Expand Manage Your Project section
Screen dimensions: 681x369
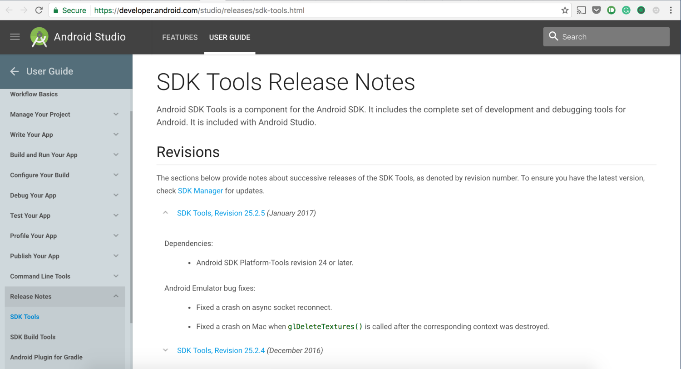(116, 115)
